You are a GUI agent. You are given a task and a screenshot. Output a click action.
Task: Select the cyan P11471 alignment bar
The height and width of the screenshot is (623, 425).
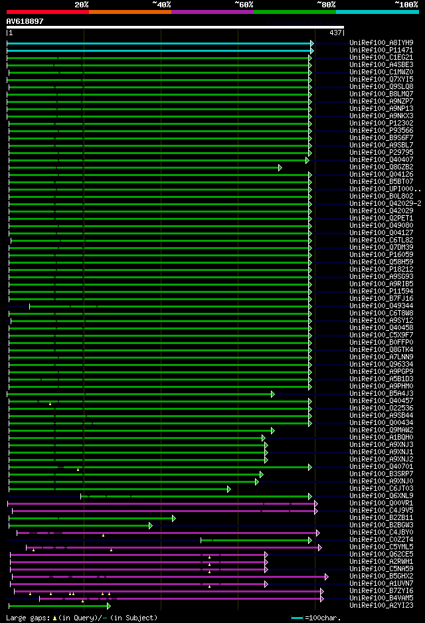pyautogui.click(x=159, y=51)
